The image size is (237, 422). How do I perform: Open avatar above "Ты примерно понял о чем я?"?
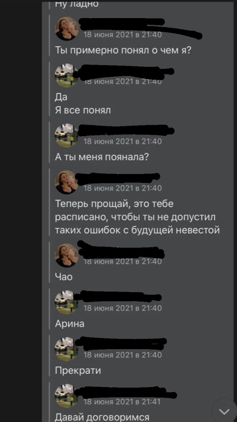tap(66, 29)
